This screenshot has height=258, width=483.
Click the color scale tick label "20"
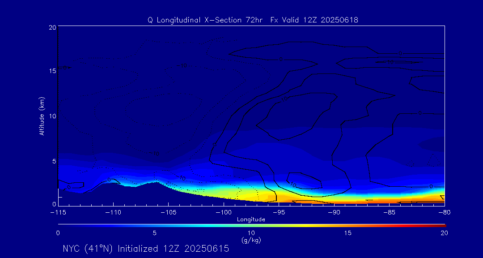click(444, 233)
